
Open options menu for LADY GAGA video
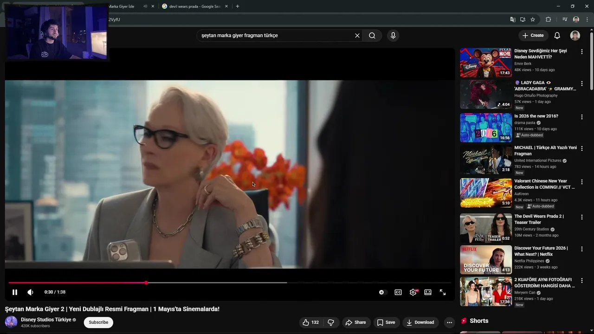click(x=582, y=83)
